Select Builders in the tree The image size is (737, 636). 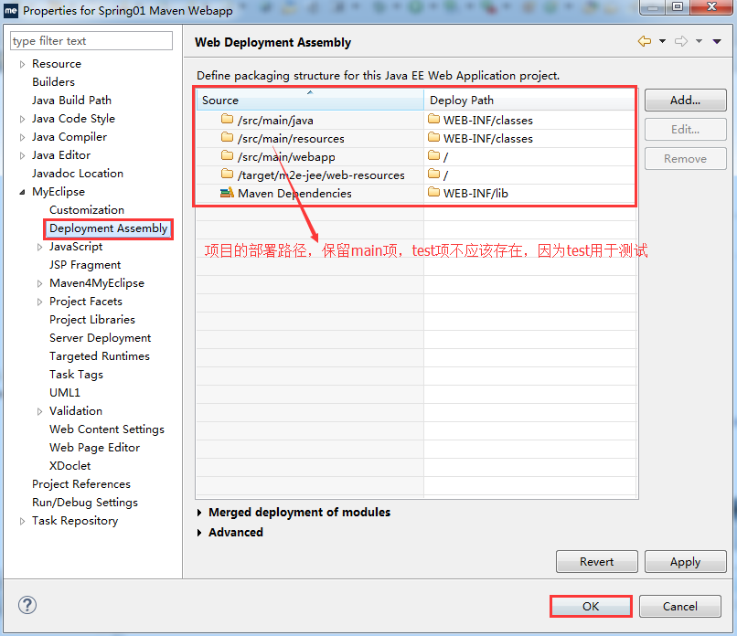[54, 82]
